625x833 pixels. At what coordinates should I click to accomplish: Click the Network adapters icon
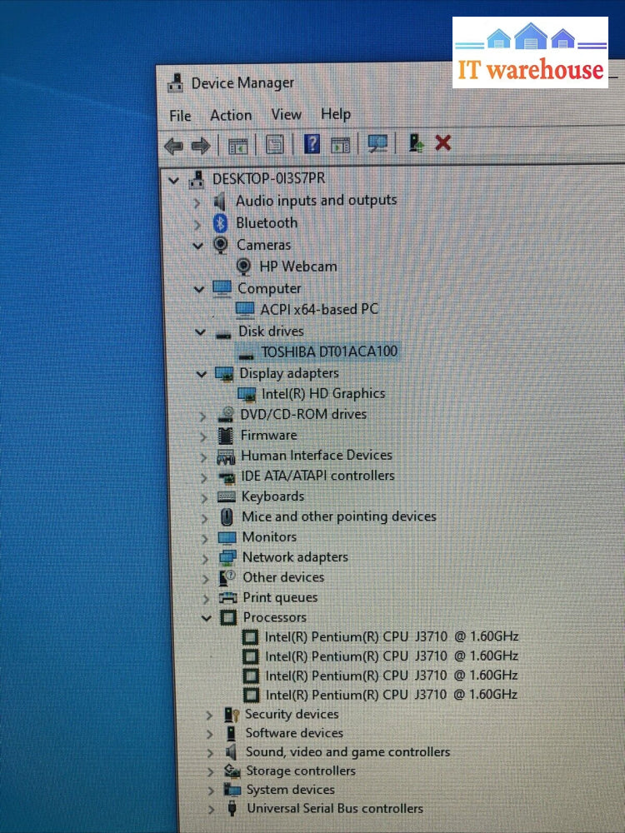tap(227, 557)
